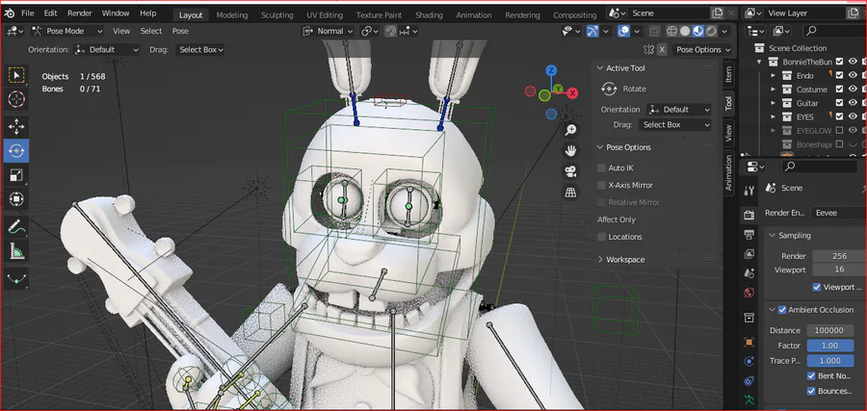Uncheck the Bent Normals checkbox
867x411 pixels.
click(811, 376)
